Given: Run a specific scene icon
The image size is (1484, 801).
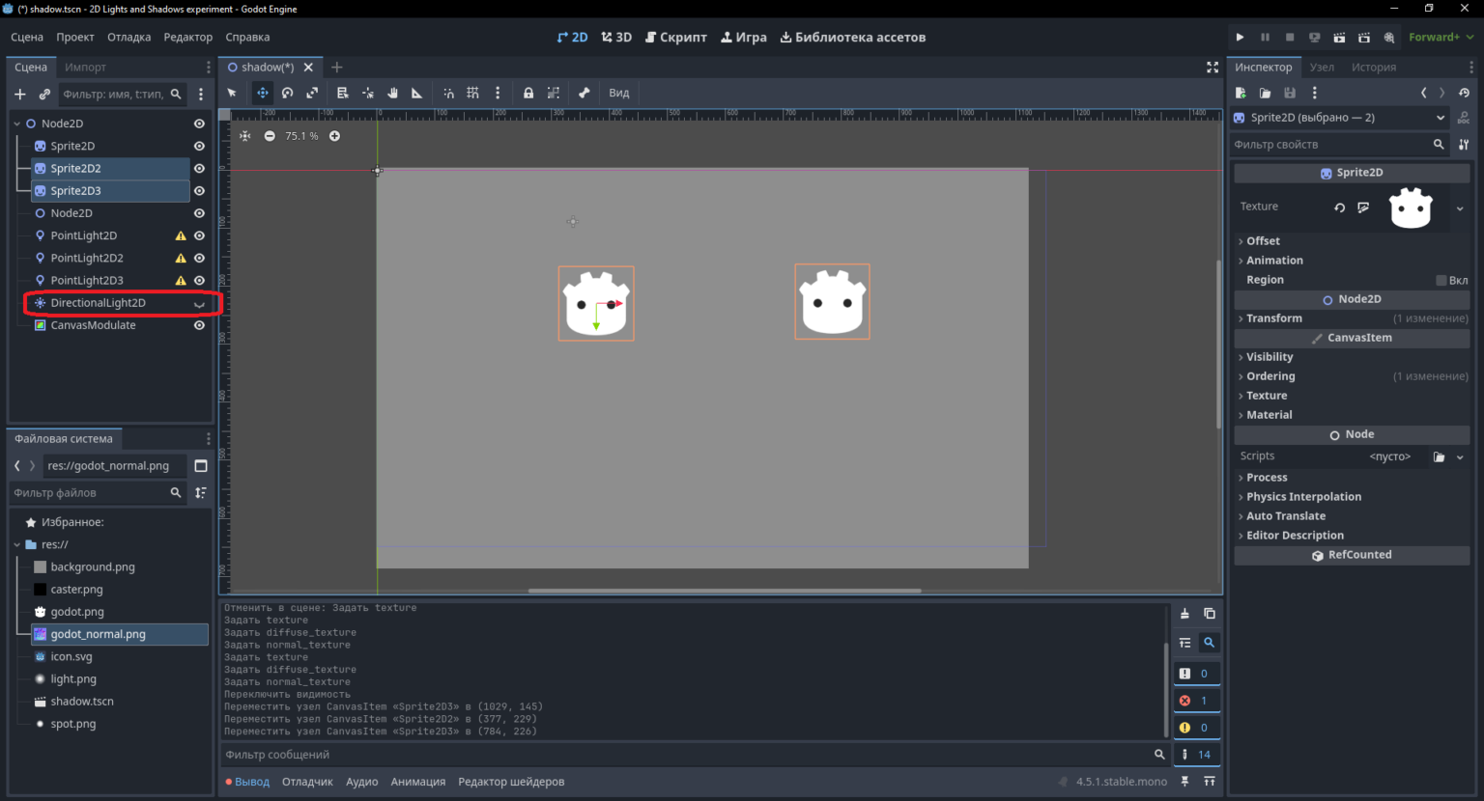Looking at the screenshot, I should click(1364, 37).
